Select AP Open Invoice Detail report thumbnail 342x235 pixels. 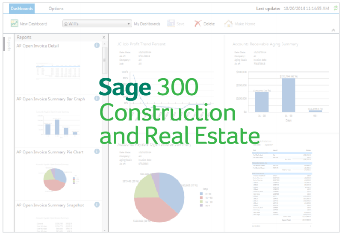click(x=58, y=71)
